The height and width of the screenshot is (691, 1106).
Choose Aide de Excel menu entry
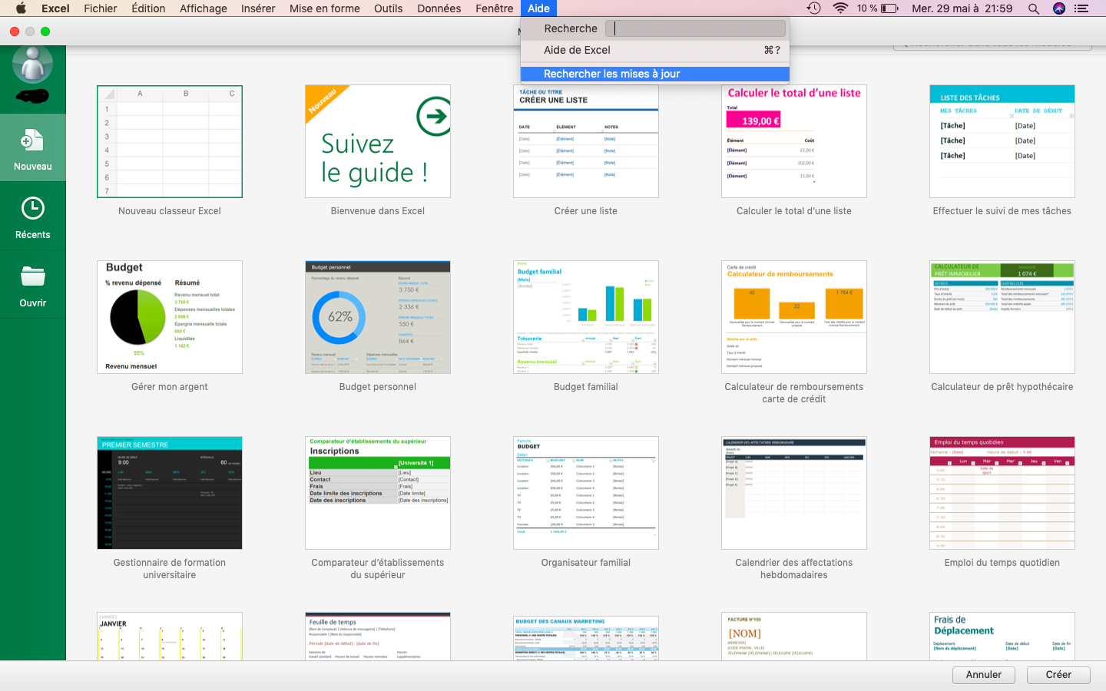655,50
